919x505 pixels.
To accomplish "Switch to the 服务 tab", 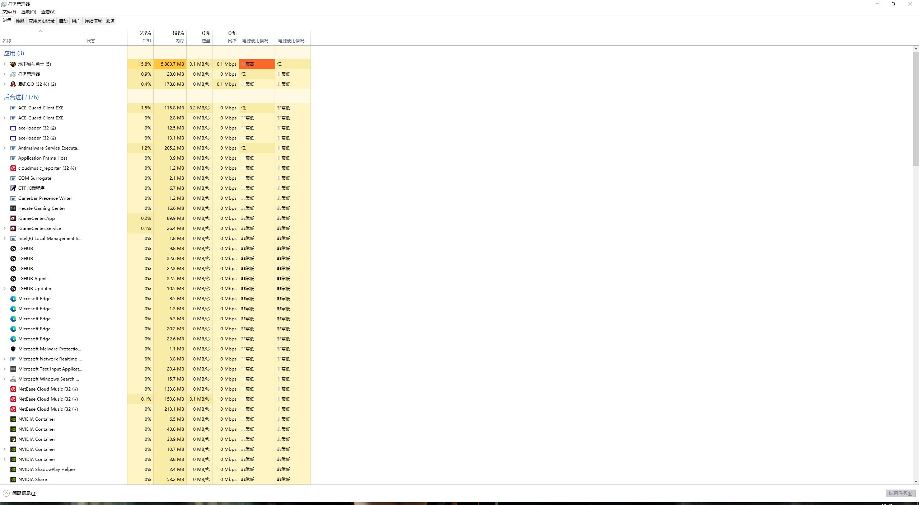I will [x=111, y=21].
